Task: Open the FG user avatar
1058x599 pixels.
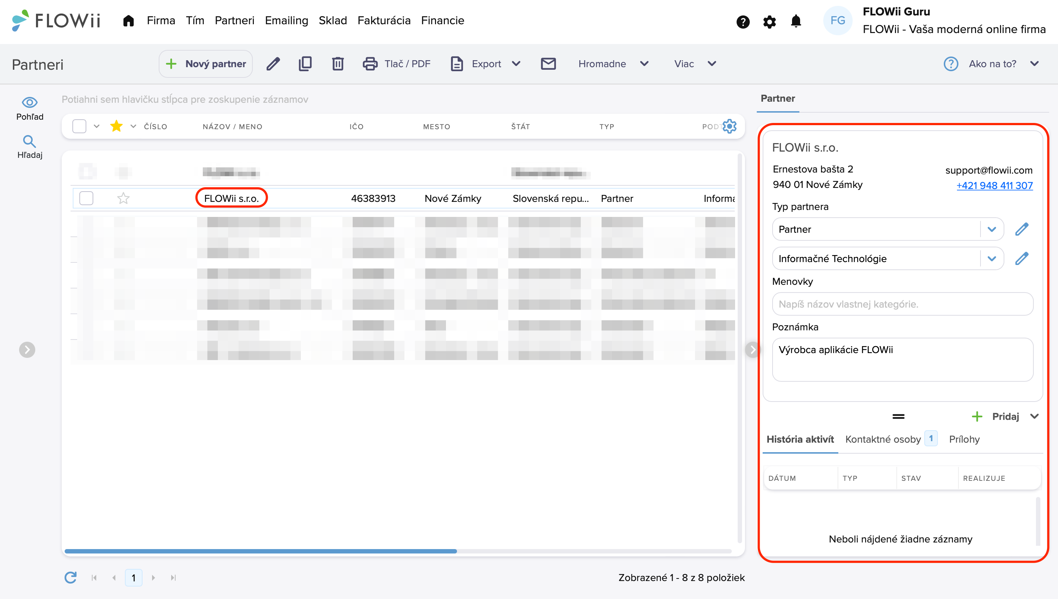Action: [837, 21]
